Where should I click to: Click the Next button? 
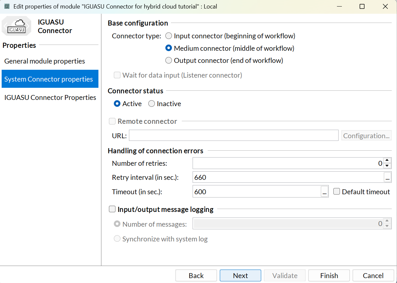240,275
